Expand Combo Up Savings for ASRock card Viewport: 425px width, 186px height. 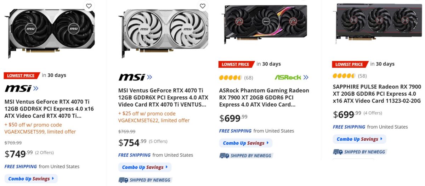tap(246, 143)
